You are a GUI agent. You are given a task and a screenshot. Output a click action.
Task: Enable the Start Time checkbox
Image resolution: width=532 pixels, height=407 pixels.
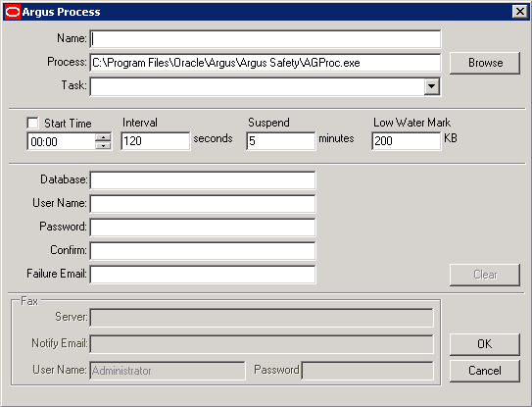[x=33, y=123]
